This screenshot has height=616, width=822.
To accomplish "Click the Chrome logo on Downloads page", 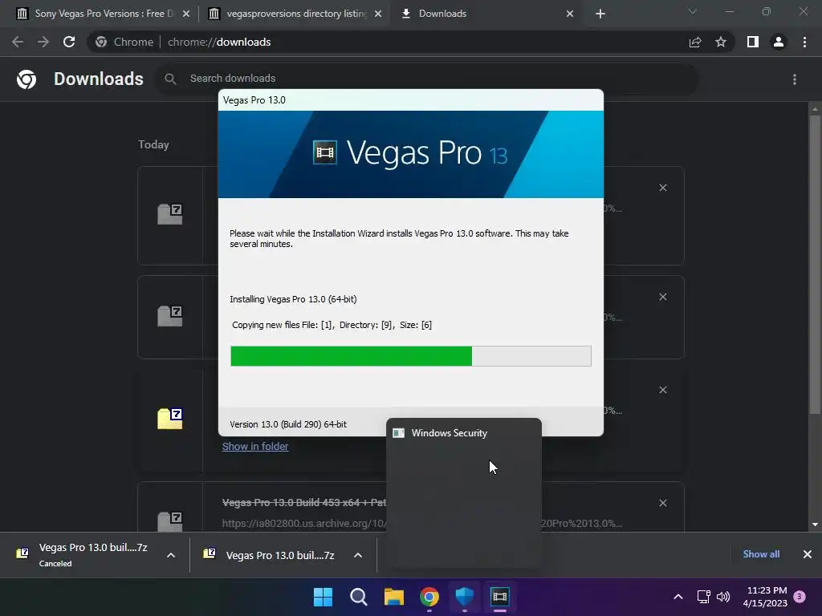I will click(x=26, y=79).
